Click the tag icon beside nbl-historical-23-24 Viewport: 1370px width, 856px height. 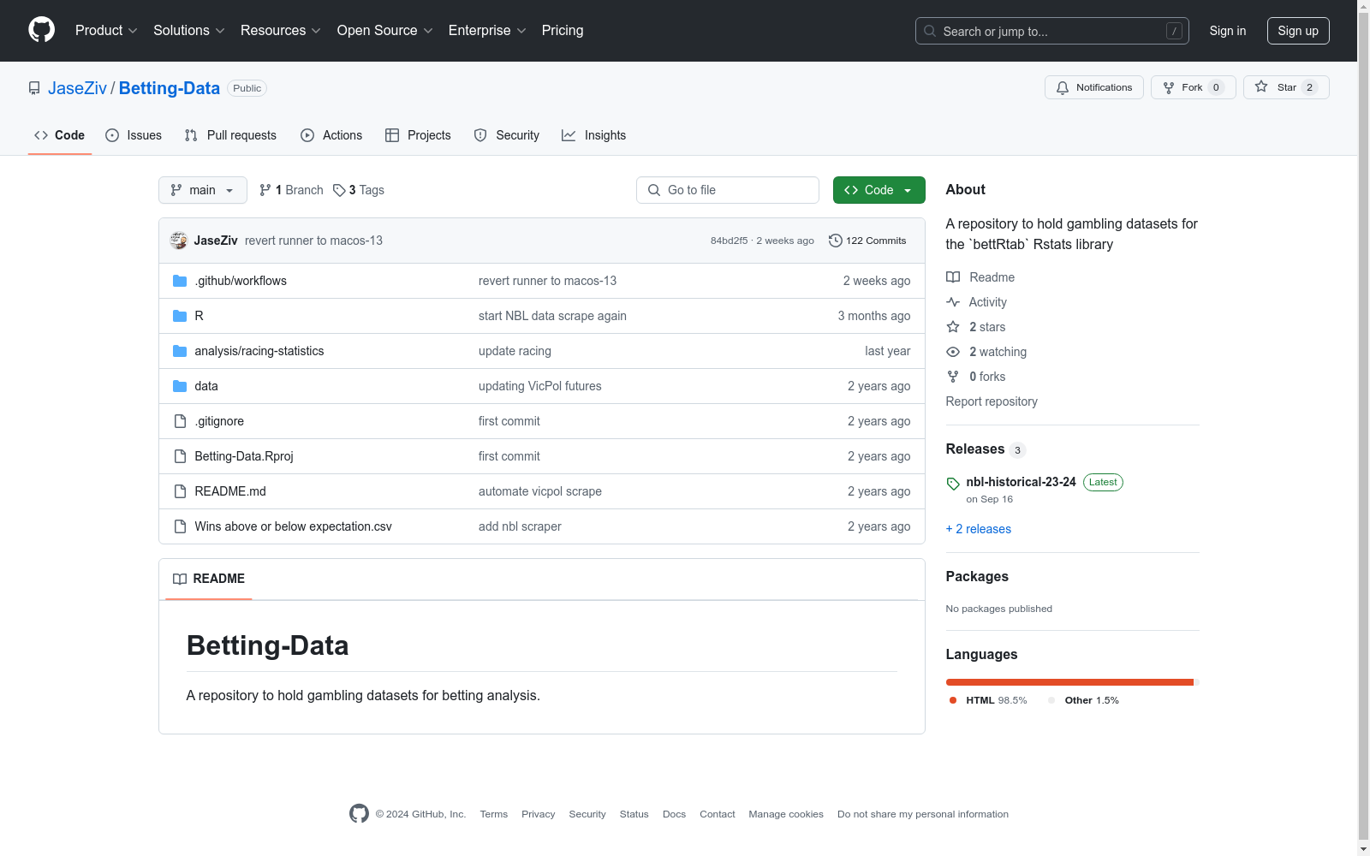953,484
